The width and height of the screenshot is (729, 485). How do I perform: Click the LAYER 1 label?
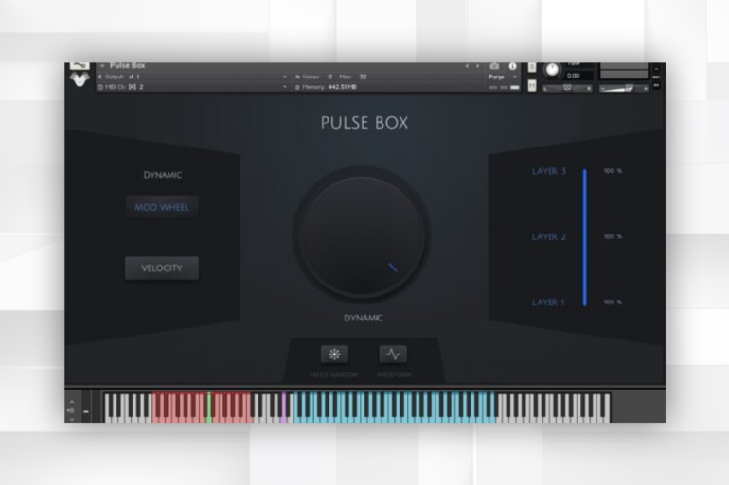pyautogui.click(x=547, y=303)
